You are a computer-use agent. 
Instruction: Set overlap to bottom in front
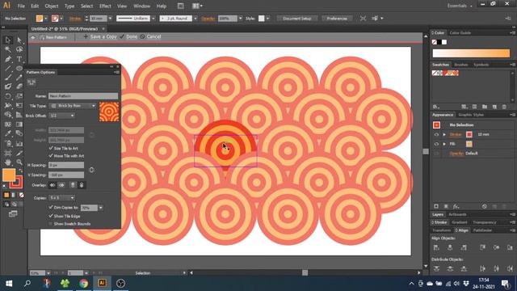point(82,185)
